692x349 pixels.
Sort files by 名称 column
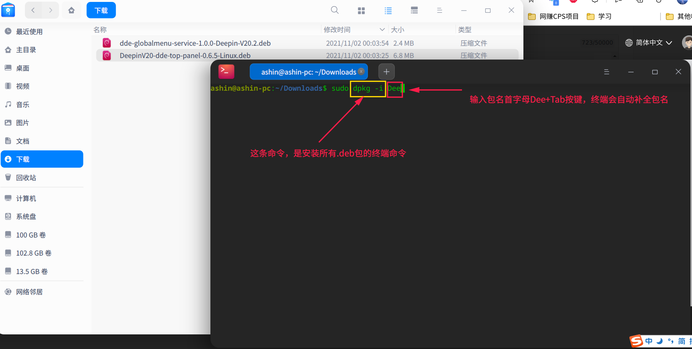[100, 30]
